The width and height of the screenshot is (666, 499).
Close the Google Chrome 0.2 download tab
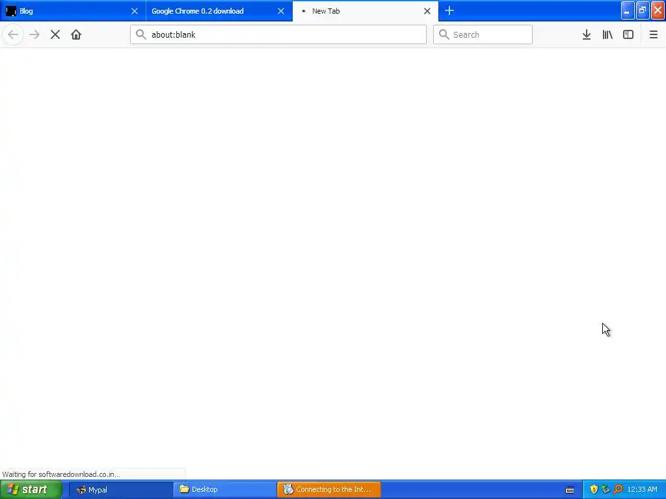281,11
